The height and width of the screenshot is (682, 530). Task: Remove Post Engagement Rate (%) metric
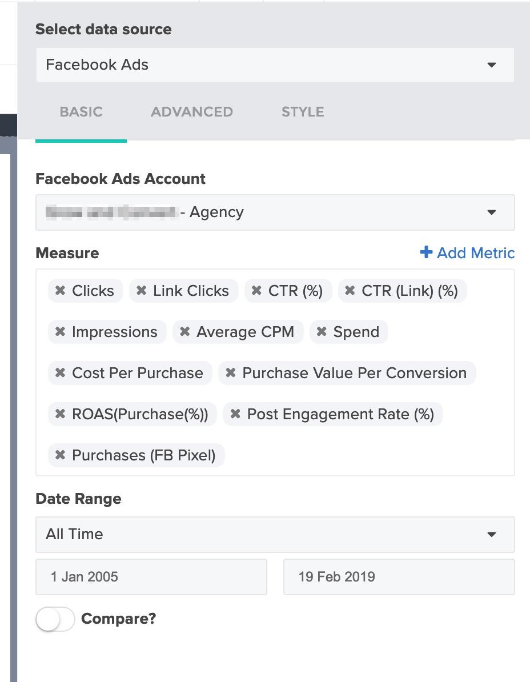[235, 414]
